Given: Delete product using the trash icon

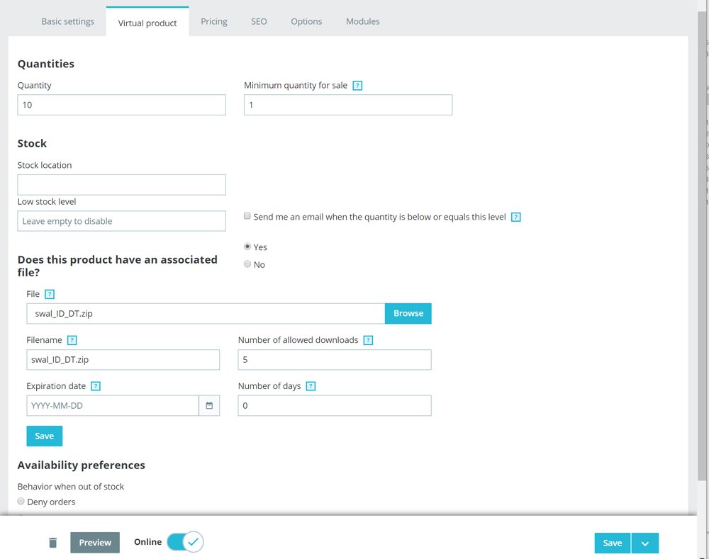Looking at the screenshot, I should pos(53,542).
